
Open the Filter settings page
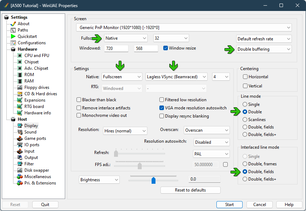pyautogui.click(x=29, y=164)
